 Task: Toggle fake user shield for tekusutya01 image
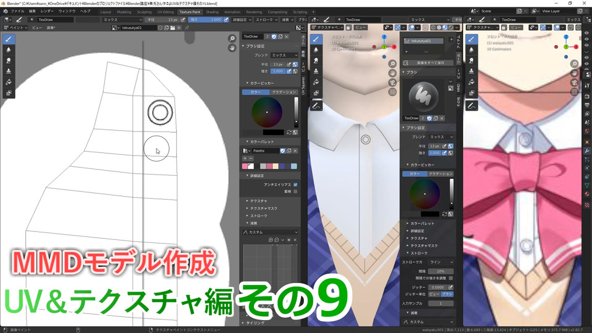tap(160, 28)
